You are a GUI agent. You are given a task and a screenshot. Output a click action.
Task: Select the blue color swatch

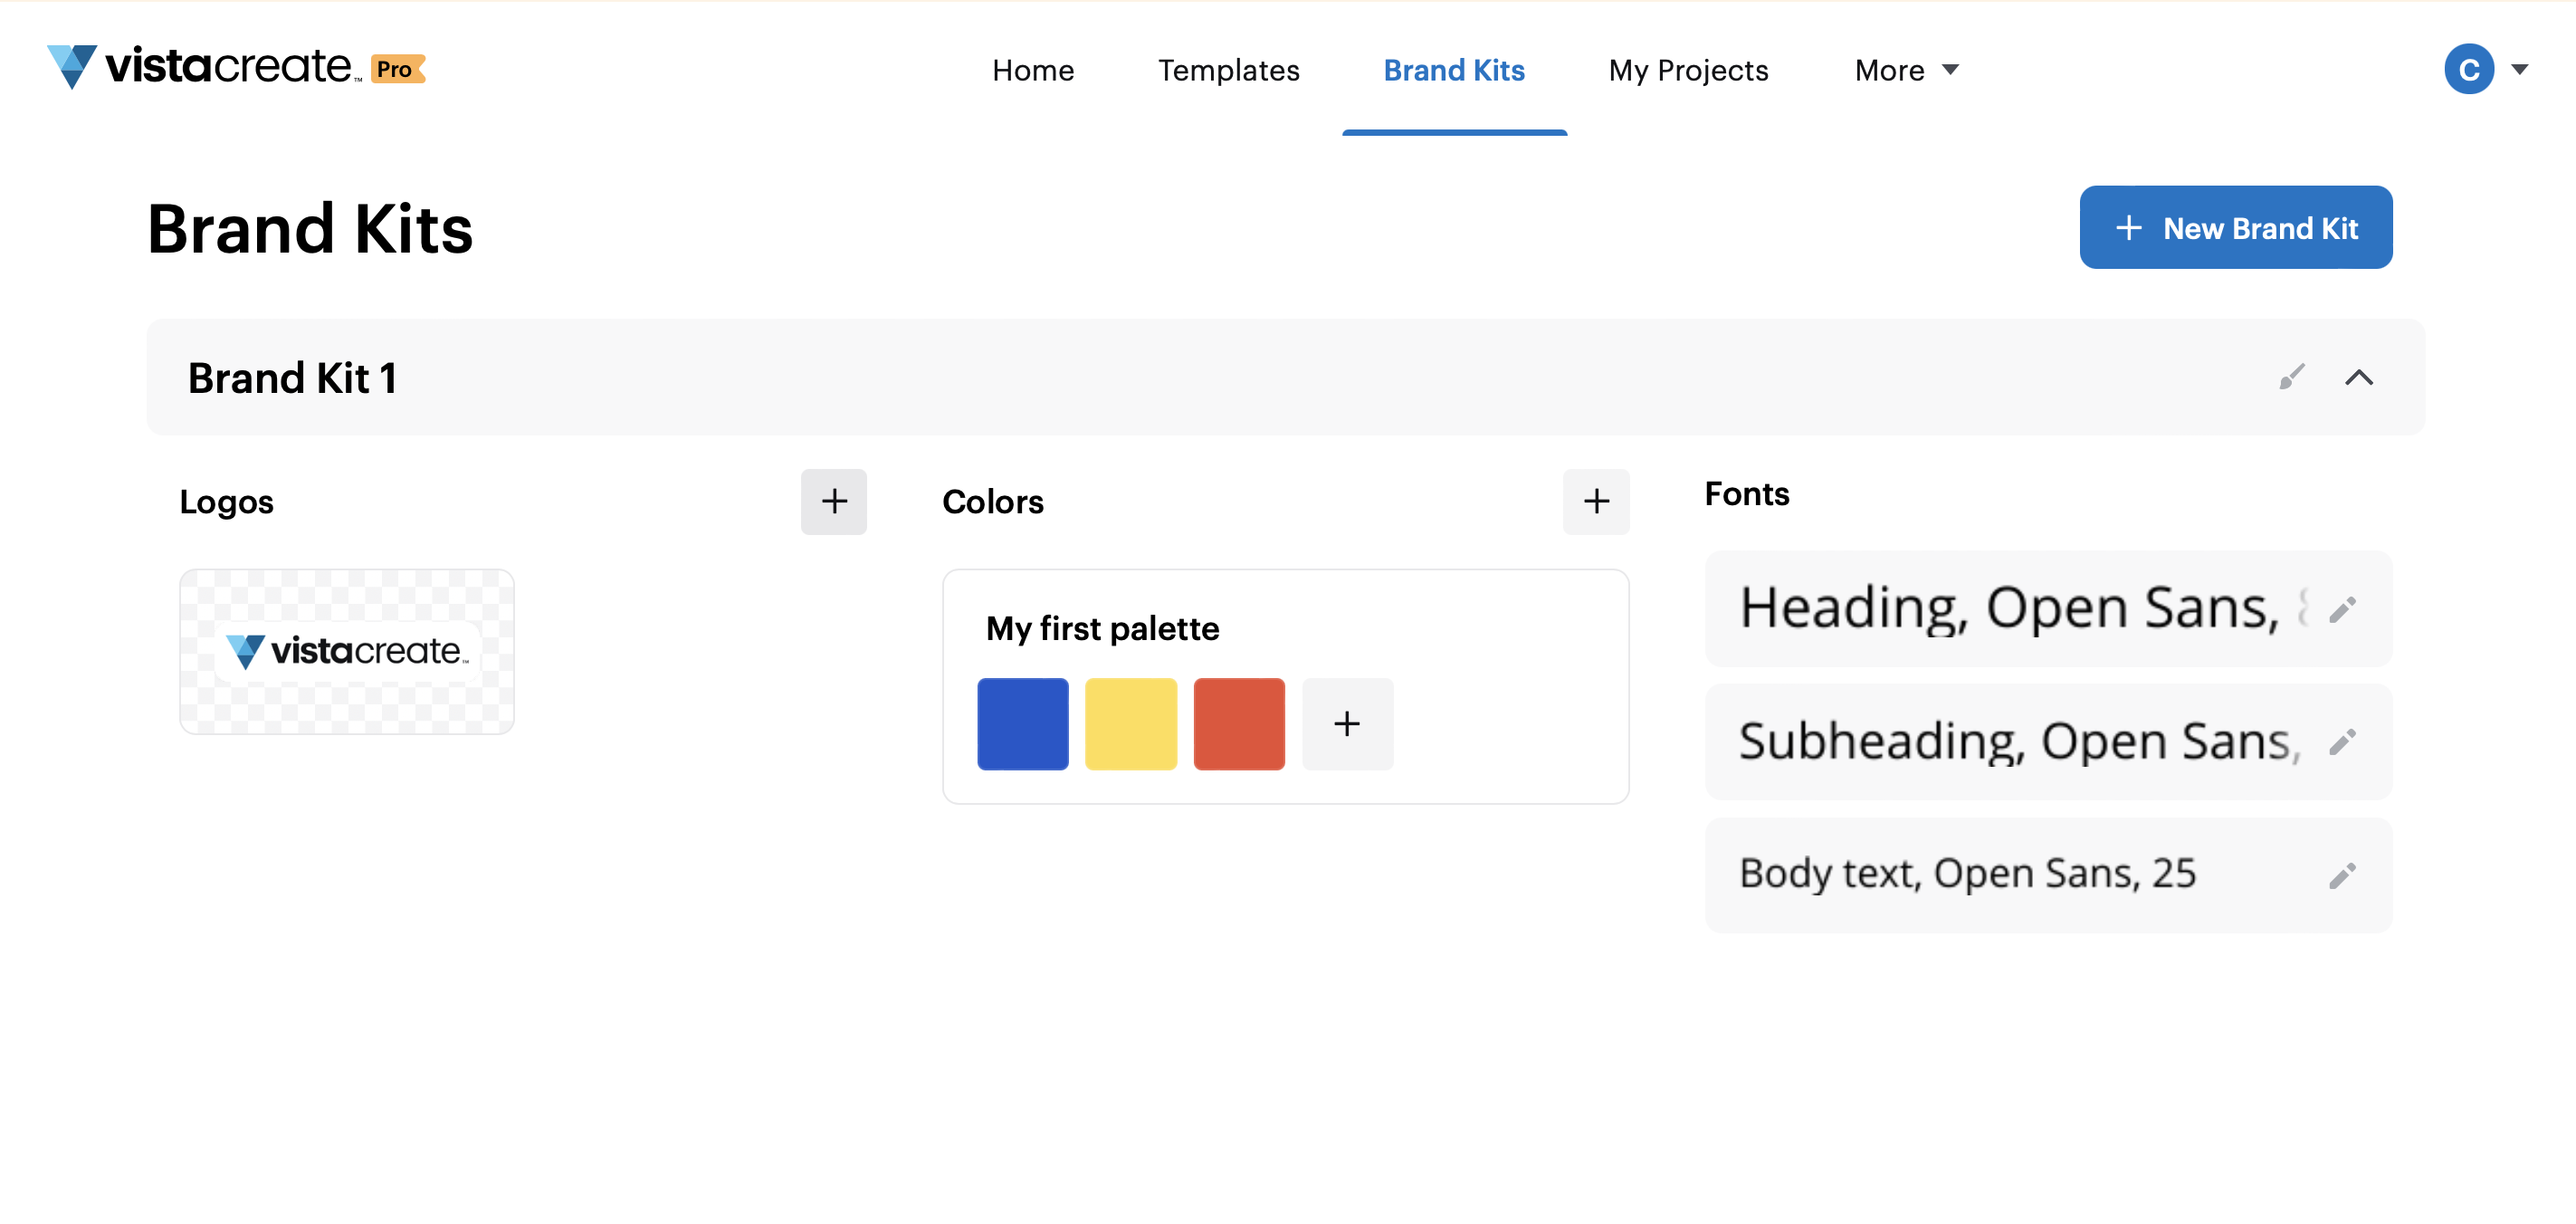pyautogui.click(x=1023, y=724)
